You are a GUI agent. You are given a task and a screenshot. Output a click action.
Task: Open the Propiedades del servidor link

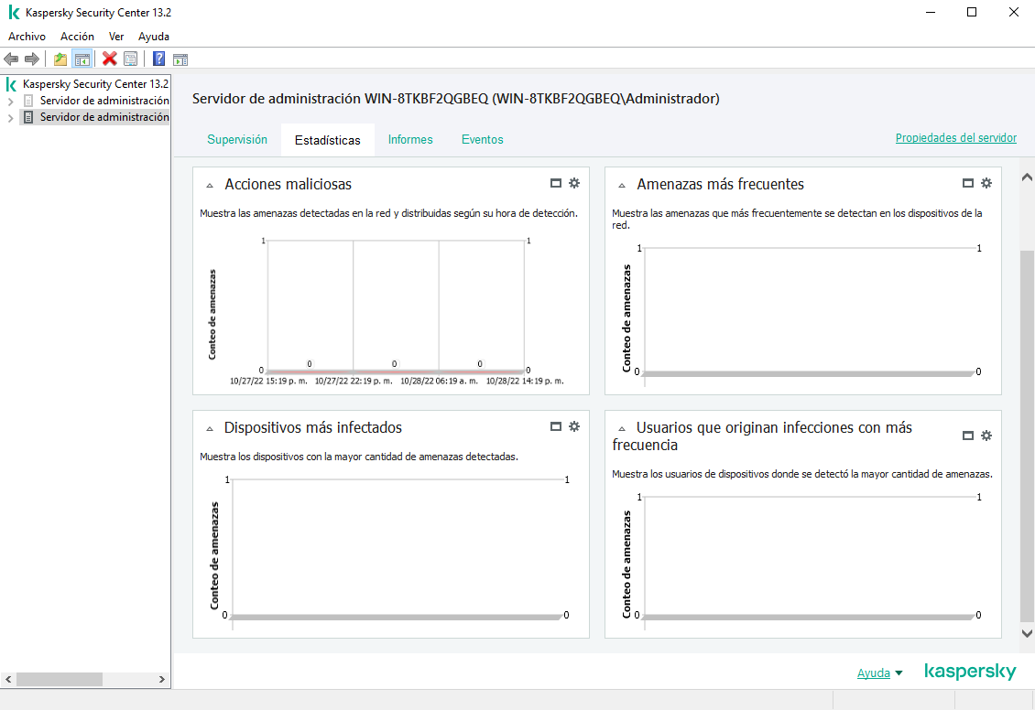pos(956,138)
